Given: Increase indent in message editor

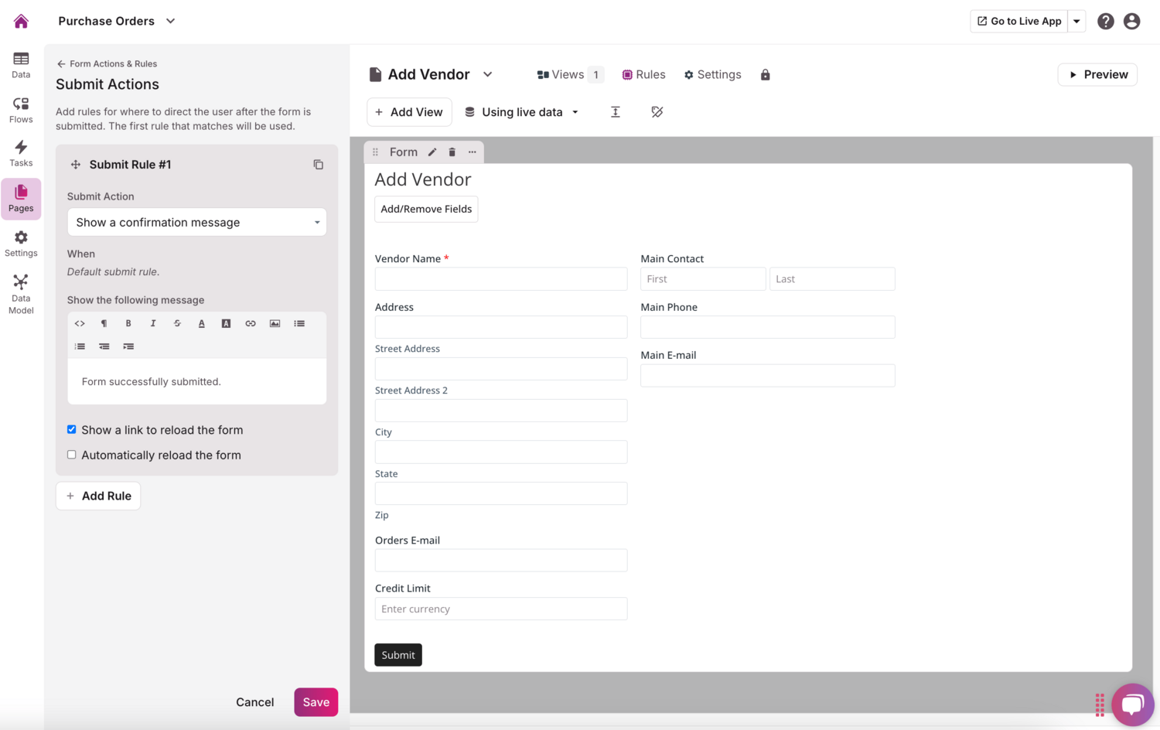Looking at the screenshot, I should (128, 346).
